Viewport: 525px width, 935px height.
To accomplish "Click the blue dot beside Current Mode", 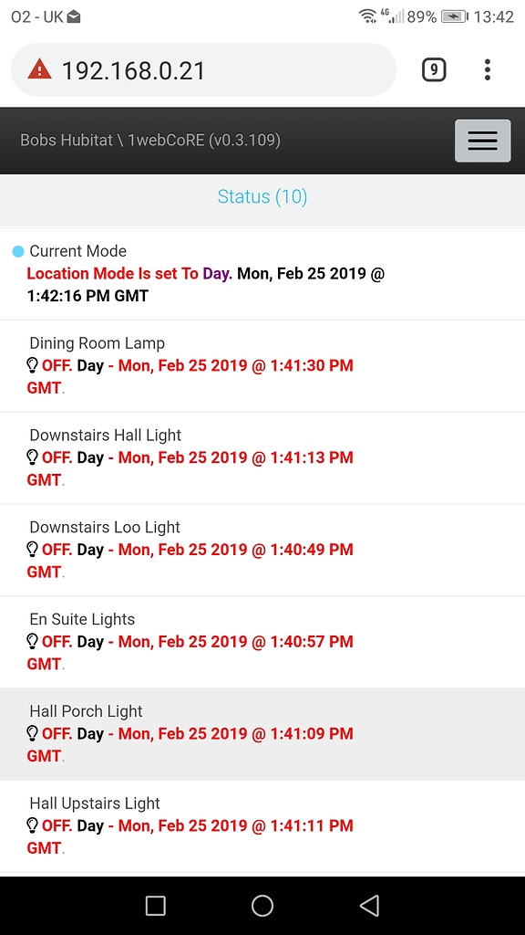I will coord(18,252).
